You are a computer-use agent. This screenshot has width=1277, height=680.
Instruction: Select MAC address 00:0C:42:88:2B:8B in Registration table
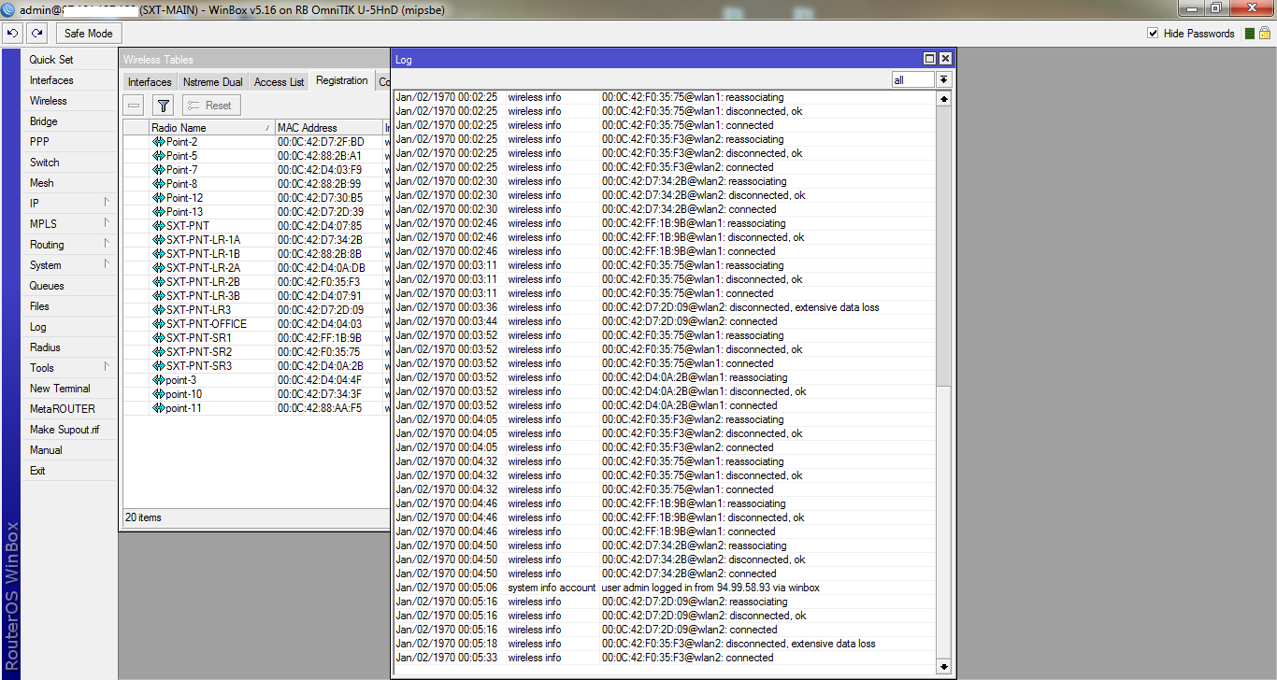pyautogui.click(x=320, y=254)
